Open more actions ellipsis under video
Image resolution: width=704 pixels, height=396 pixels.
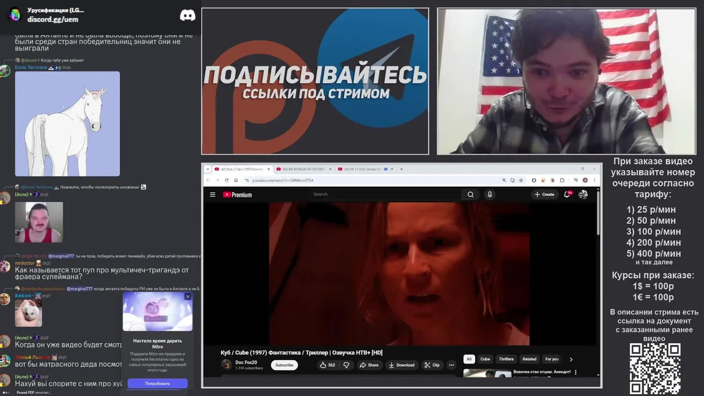click(452, 365)
